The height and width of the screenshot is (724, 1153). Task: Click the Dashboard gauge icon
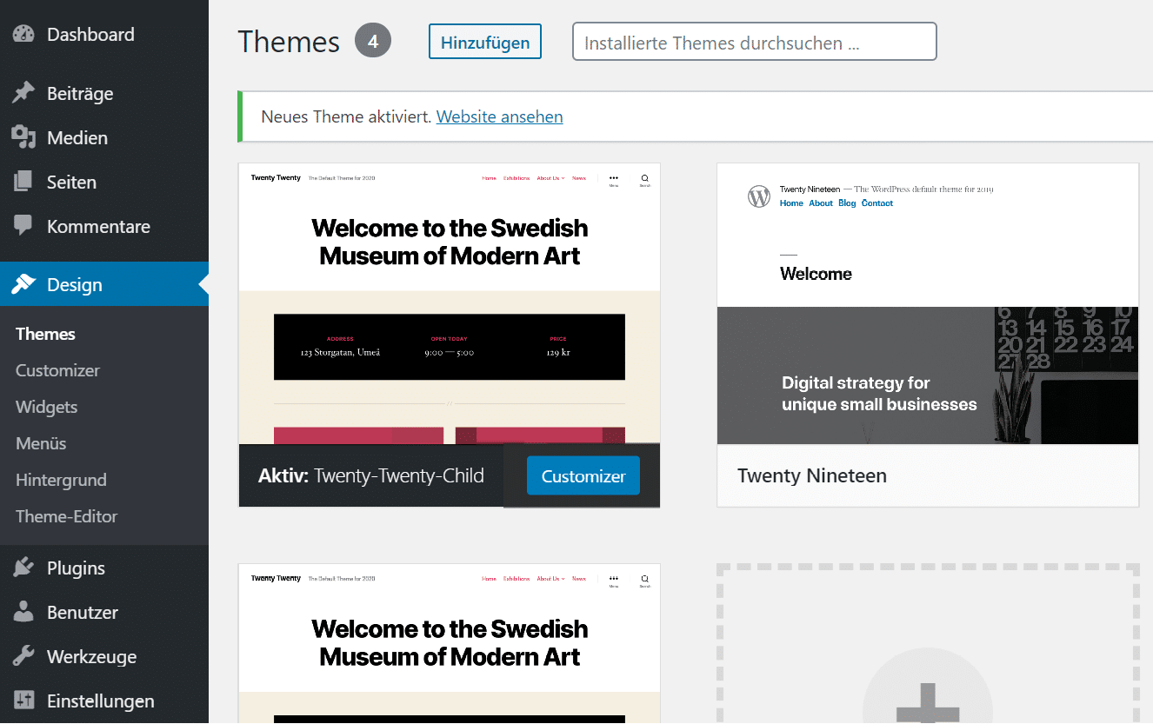[23, 35]
